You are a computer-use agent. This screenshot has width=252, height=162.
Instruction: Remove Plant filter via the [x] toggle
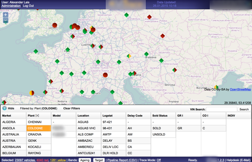point(37,116)
